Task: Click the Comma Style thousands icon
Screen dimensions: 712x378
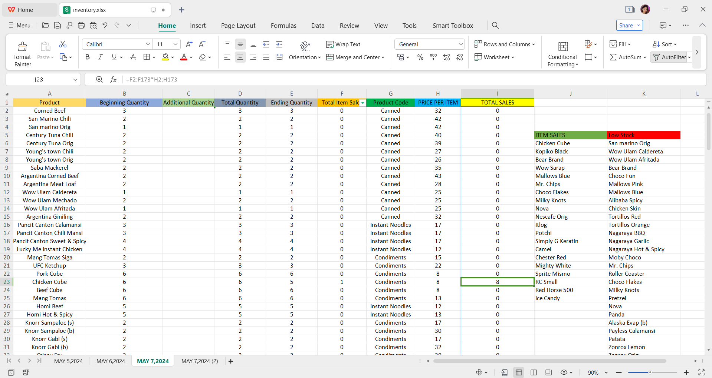Action: point(433,57)
